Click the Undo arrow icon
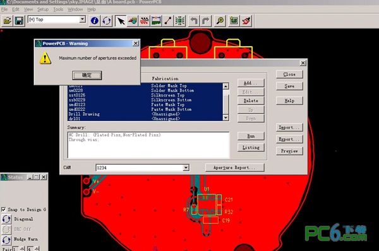The image size is (379, 251). coord(194,21)
